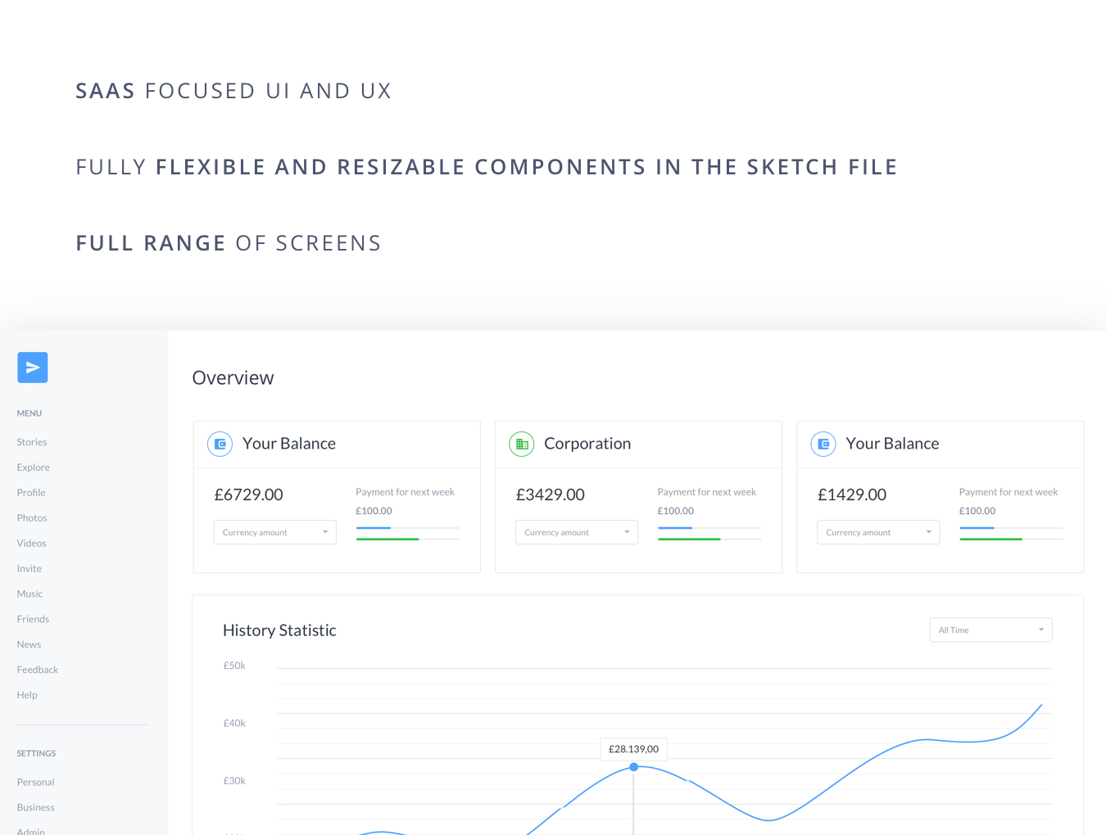This screenshot has height=835, width=1106.
Task: Expand Currency amount dropdown under £3429.00
Action: point(576,532)
